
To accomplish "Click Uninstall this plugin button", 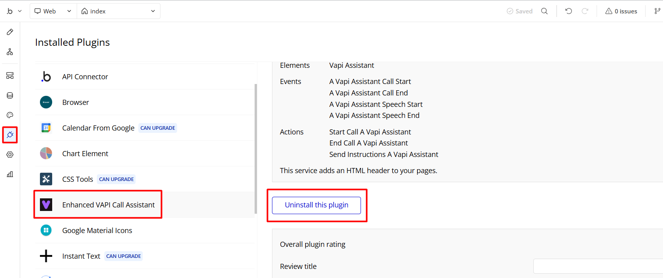I will [316, 205].
